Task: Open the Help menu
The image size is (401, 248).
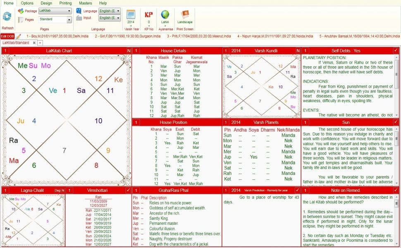Action: [x=103, y=3]
